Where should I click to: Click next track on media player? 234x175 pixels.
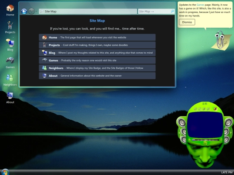pos(208,109)
